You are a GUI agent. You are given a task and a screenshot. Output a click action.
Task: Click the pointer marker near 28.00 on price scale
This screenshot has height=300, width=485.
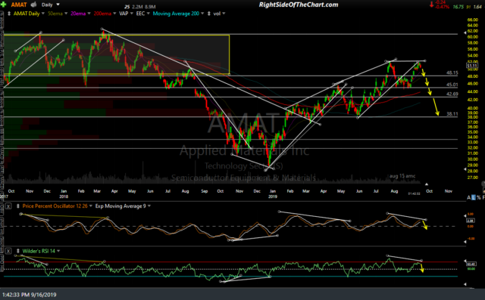pos(465,169)
